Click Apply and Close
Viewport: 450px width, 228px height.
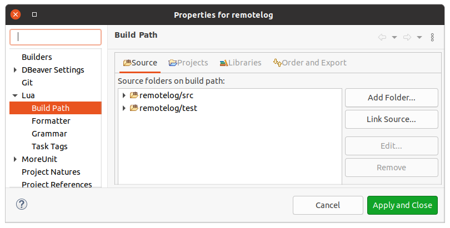coord(402,205)
